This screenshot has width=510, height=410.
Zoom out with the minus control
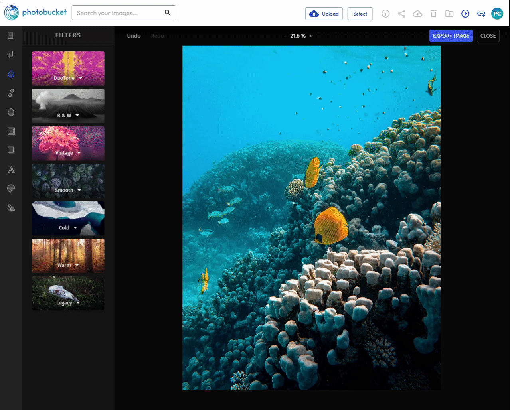[286, 36]
